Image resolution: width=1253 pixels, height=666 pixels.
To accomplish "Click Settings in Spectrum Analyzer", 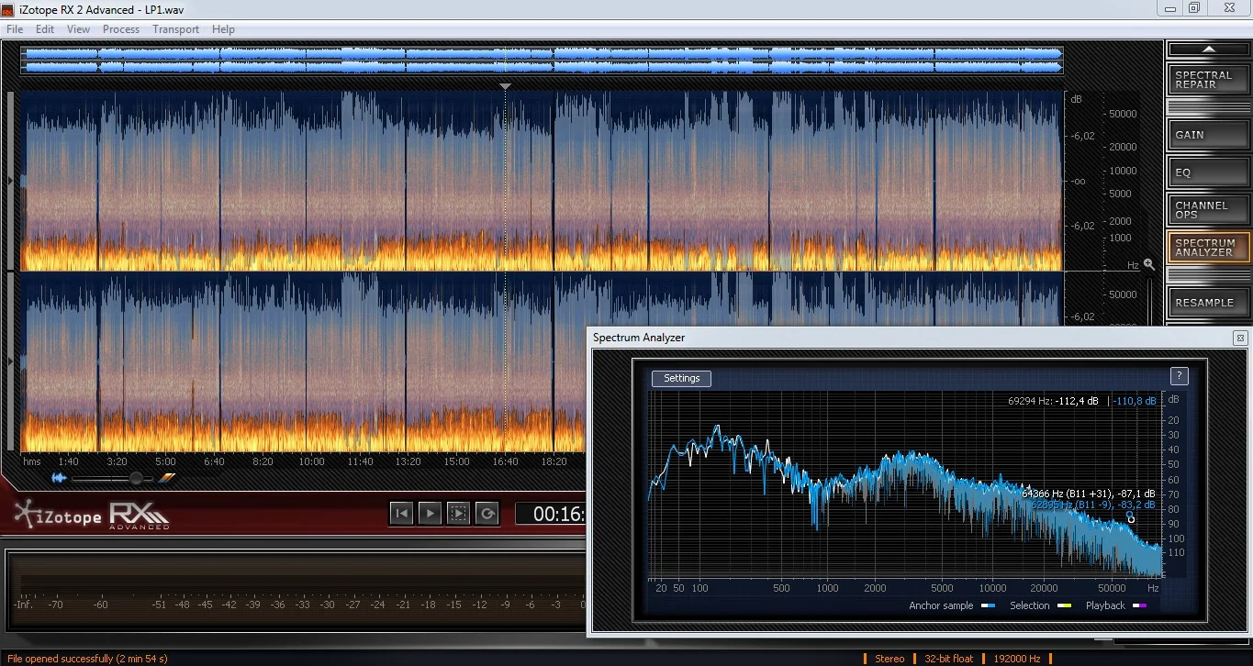I will [x=681, y=378].
